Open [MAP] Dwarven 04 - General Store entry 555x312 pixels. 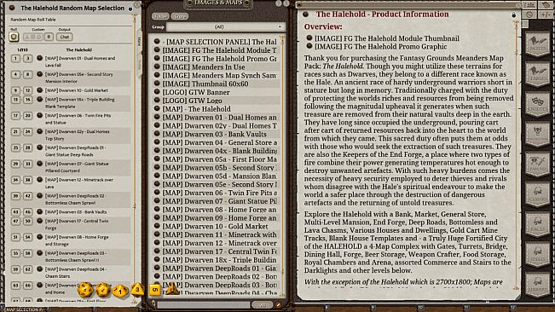[x=216, y=142]
